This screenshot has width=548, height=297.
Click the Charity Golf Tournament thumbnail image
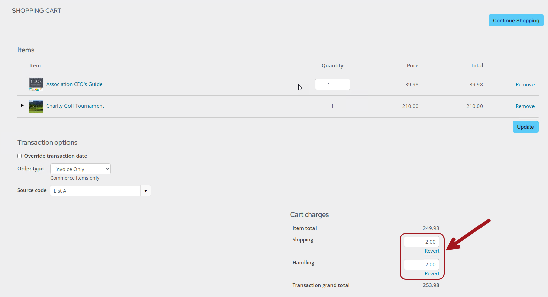pyautogui.click(x=36, y=106)
